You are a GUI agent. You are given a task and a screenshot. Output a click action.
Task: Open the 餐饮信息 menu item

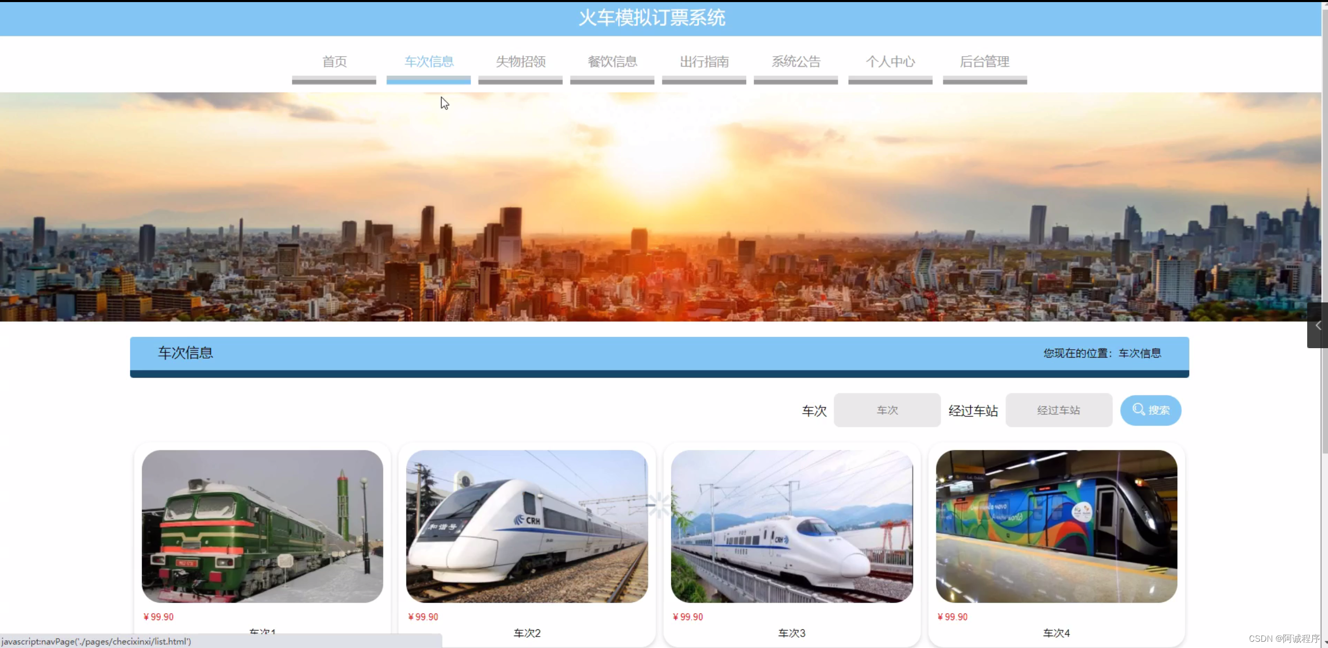click(612, 62)
